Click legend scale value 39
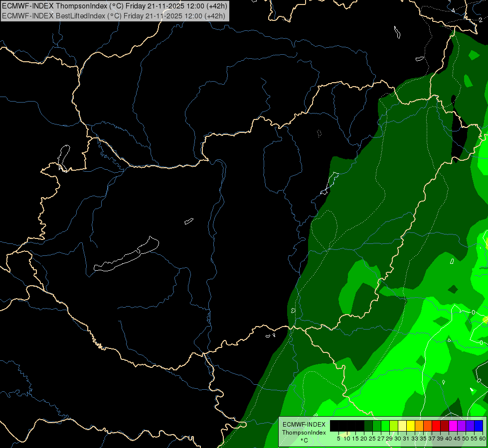Image resolution: width=488 pixels, height=448 pixels. [440, 439]
